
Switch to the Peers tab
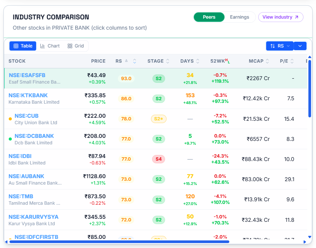click(x=209, y=17)
